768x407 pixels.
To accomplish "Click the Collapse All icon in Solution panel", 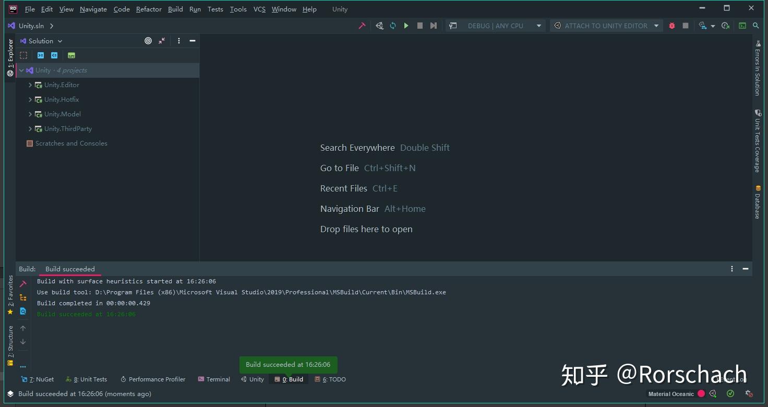I will coord(162,41).
